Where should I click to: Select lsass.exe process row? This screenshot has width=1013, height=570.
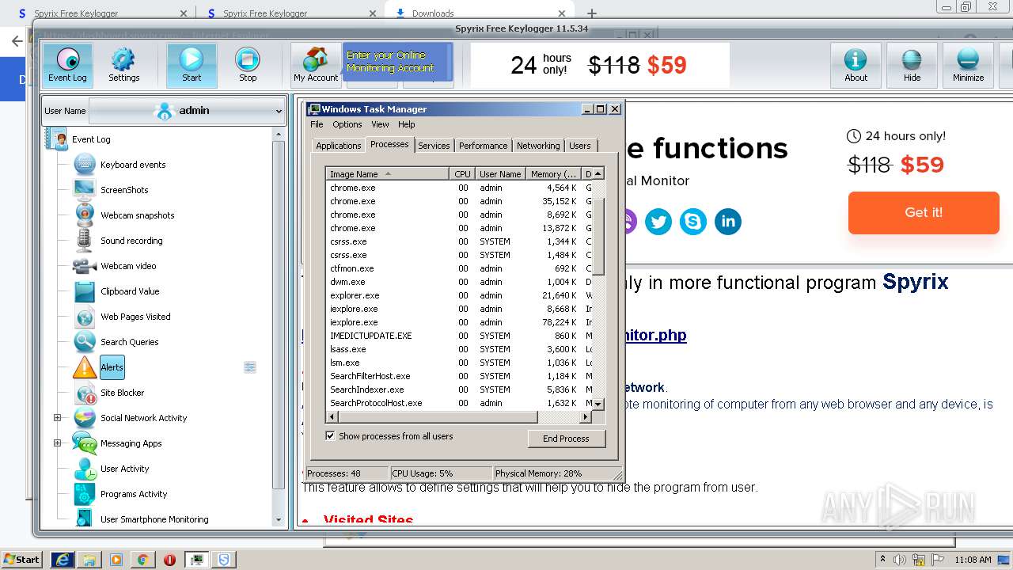[459, 349]
